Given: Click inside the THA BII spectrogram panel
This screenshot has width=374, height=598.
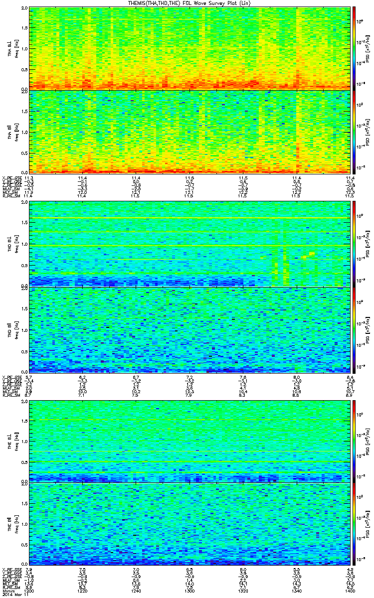Looking at the screenshot, I should [189, 132].
